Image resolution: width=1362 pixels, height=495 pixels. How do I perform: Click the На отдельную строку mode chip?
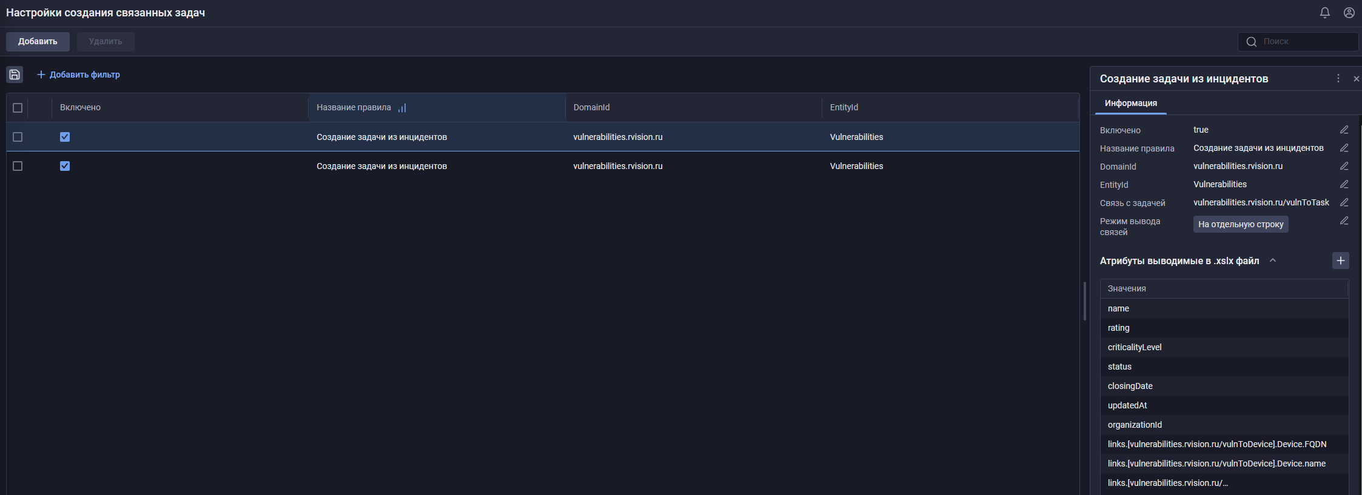[x=1241, y=224]
